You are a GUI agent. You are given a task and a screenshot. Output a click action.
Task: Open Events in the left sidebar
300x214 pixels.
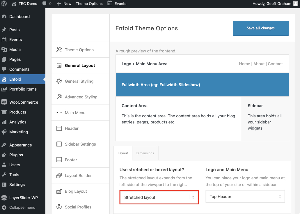click(x=23, y=40)
